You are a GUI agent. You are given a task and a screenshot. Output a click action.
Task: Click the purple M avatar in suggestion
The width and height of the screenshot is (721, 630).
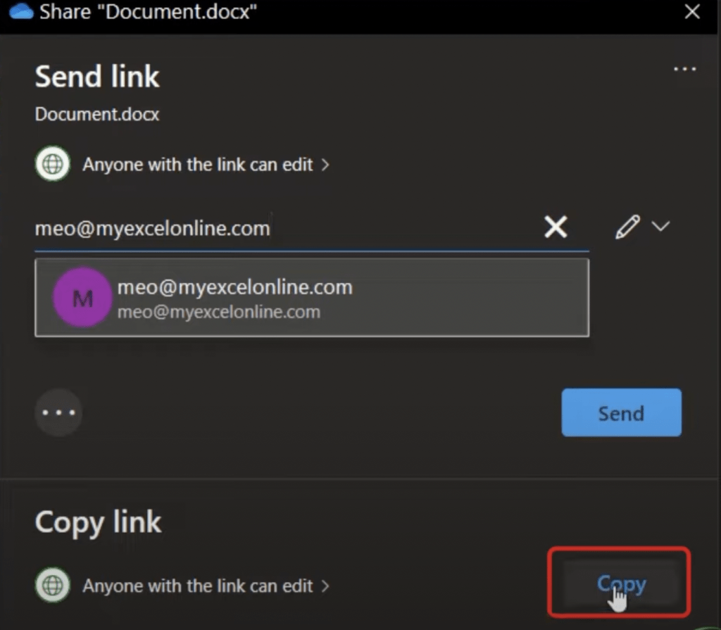point(82,298)
